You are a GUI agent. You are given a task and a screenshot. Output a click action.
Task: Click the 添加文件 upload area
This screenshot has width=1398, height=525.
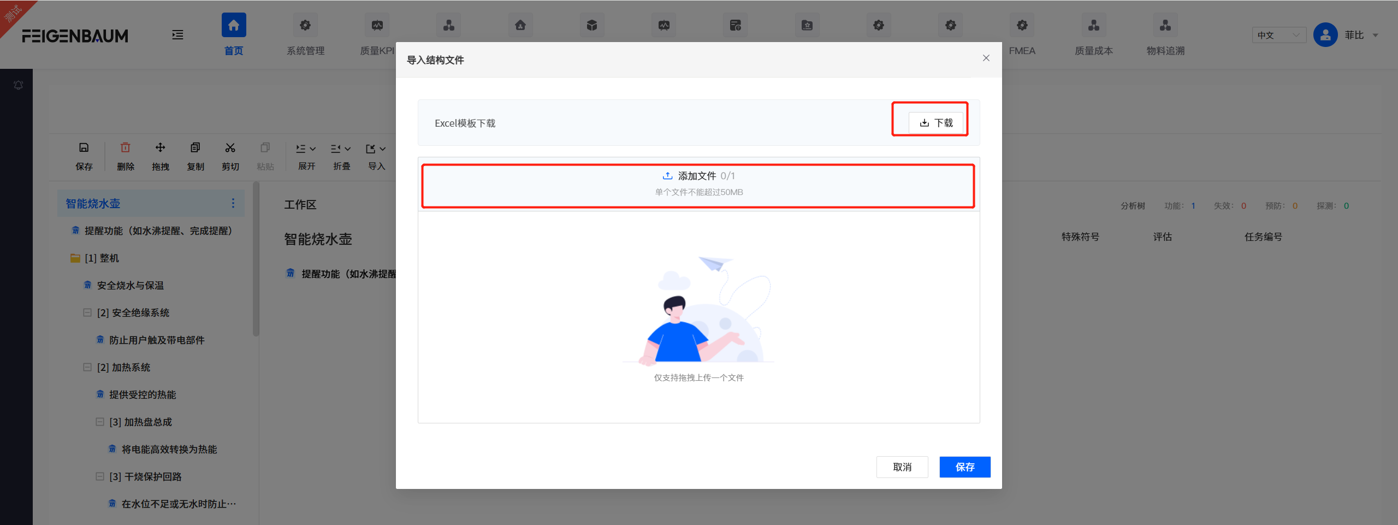pos(698,175)
